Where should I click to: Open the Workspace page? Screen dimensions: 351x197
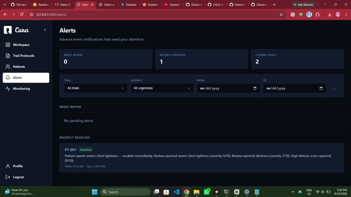(x=26, y=45)
